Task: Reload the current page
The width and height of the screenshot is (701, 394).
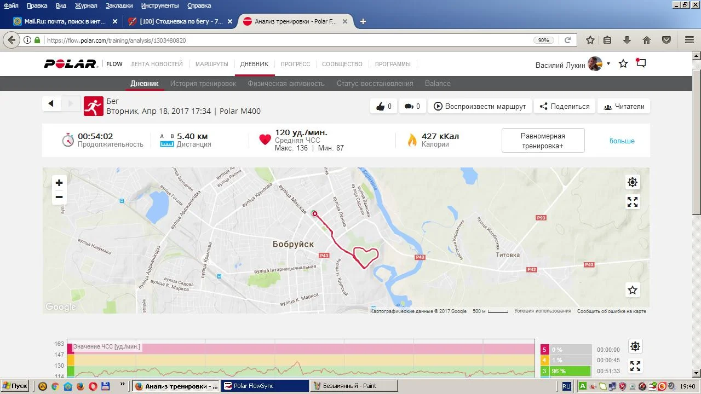Action: pos(568,40)
